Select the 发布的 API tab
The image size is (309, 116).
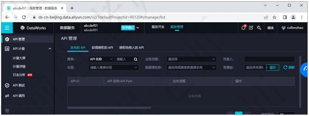pyautogui.click(x=78, y=48)
